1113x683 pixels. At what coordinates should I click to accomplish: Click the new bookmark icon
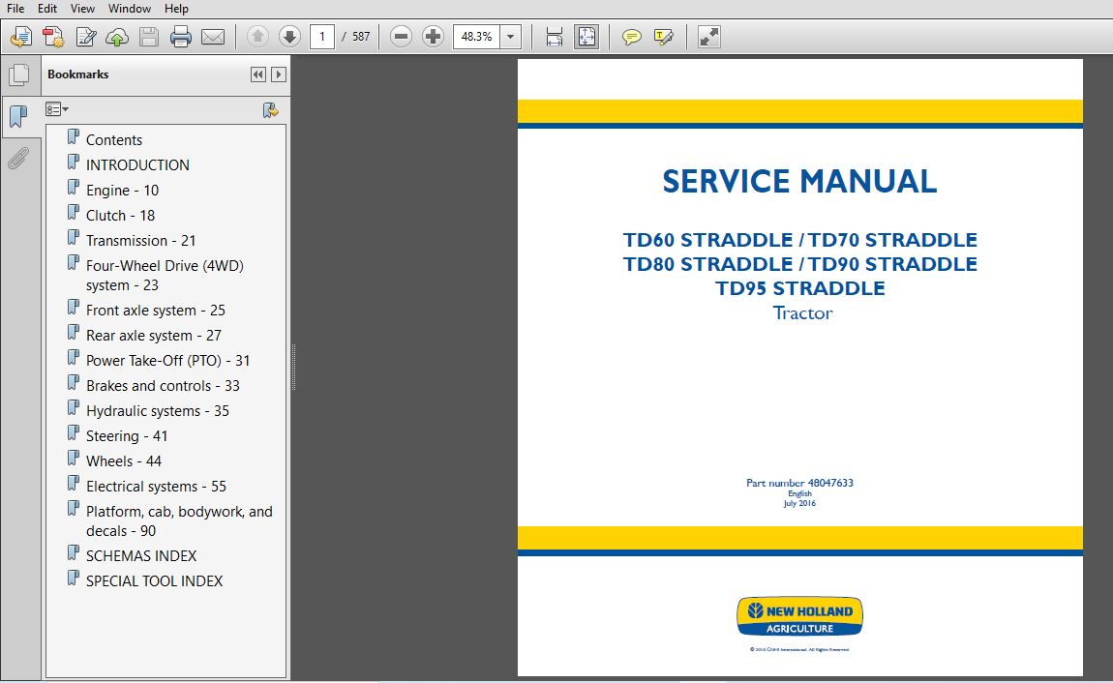pos(270,110)
